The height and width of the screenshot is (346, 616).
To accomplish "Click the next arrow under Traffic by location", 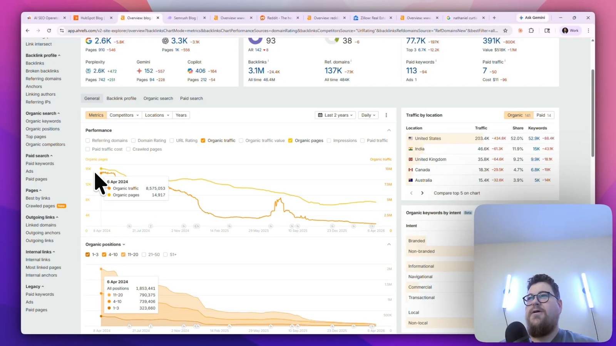I will coord(422,193).
